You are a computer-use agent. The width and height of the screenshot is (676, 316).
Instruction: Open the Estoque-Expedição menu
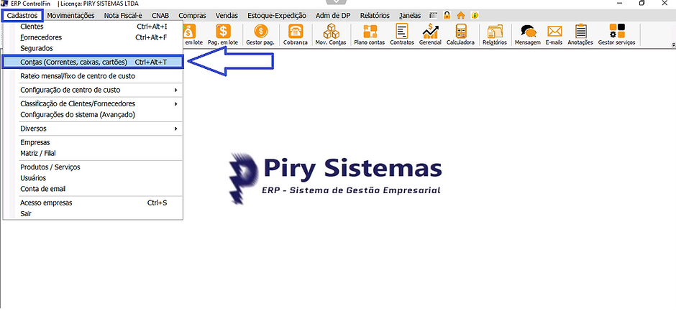click(277, 16)
